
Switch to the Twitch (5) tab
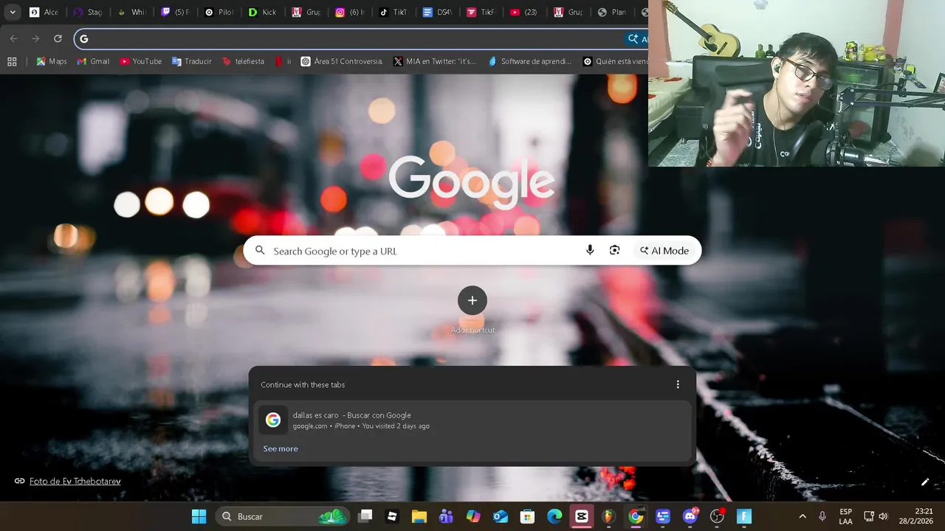tap(175, 13)
